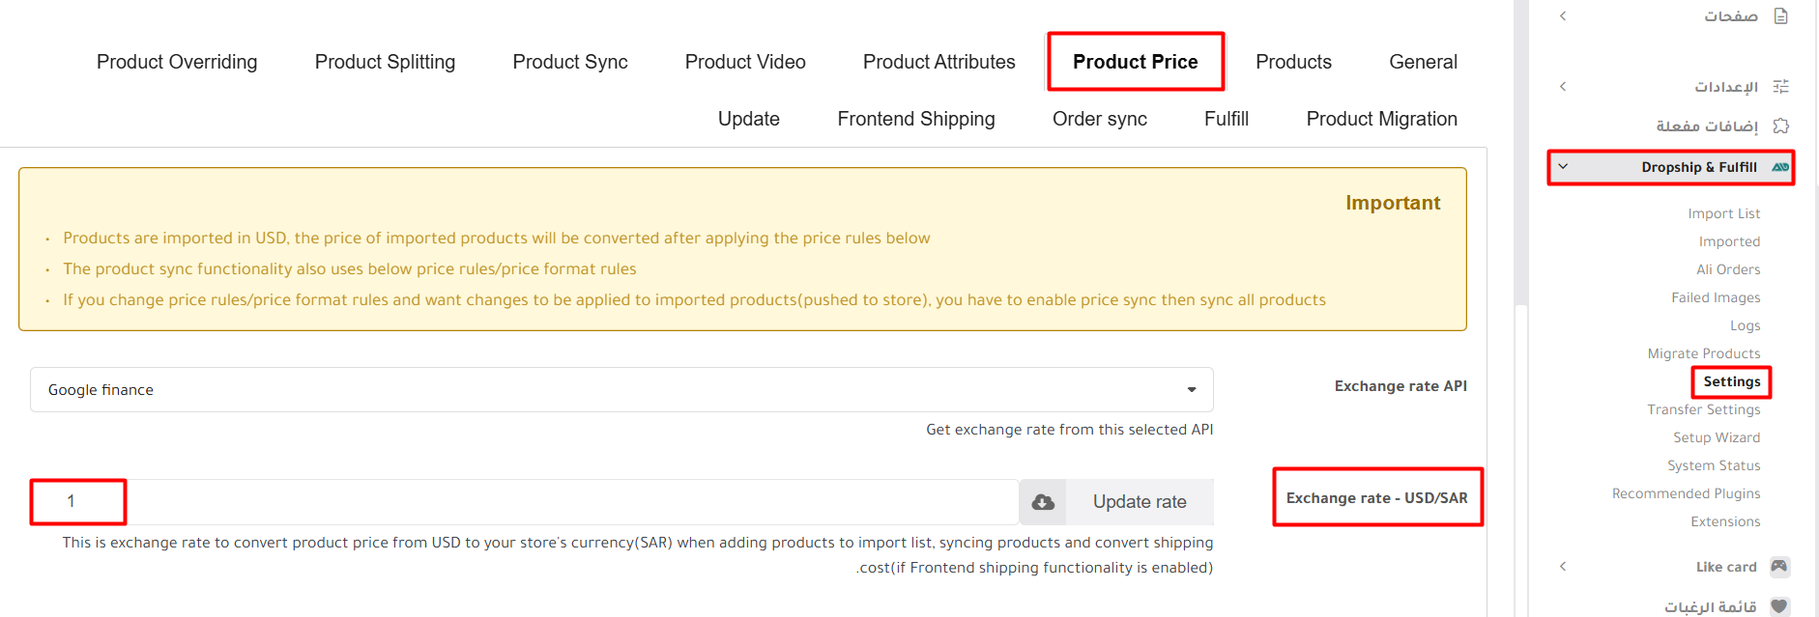Click the active plugins puzzle icon
Screen dimensions: 1819x617
pos(1780,126)
